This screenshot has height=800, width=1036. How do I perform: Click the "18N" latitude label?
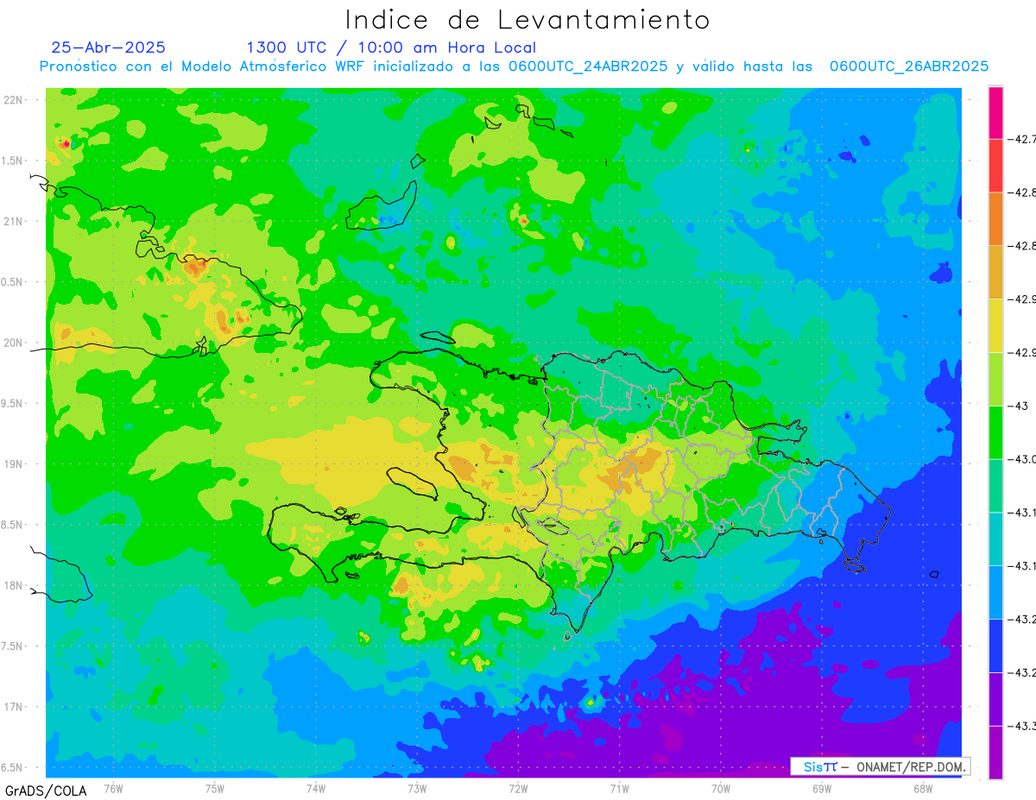[x=13, y=585]
